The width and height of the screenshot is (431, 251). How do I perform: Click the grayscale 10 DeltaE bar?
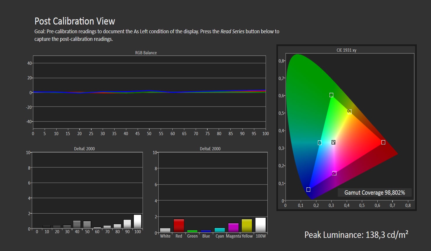[x=47, y=227]
